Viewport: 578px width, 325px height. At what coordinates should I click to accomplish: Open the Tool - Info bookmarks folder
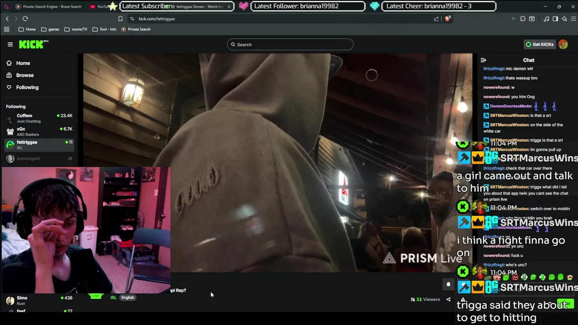click(x=104, y=29)
